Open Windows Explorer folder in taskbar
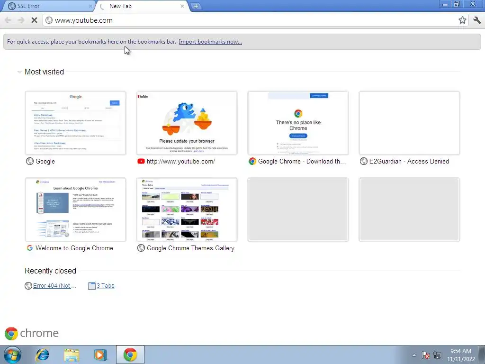This screenshot has width=485, height=364. click(x=72, y=355)
